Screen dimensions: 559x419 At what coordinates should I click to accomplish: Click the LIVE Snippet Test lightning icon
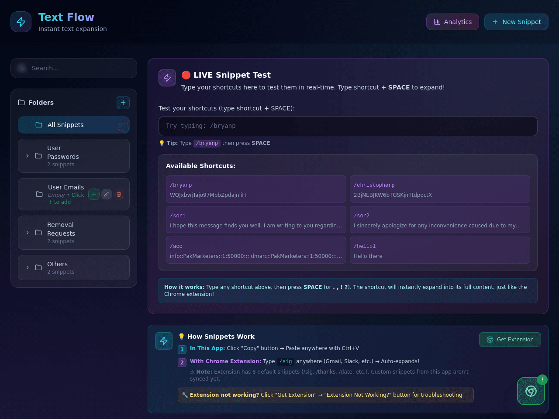167,78
